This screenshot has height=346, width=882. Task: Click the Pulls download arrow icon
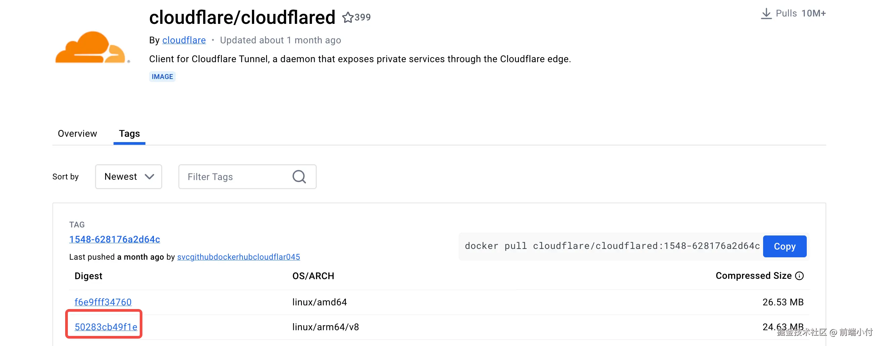pos(766,14)
